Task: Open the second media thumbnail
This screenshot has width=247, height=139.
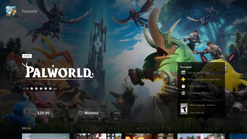Action: (98, 136)
